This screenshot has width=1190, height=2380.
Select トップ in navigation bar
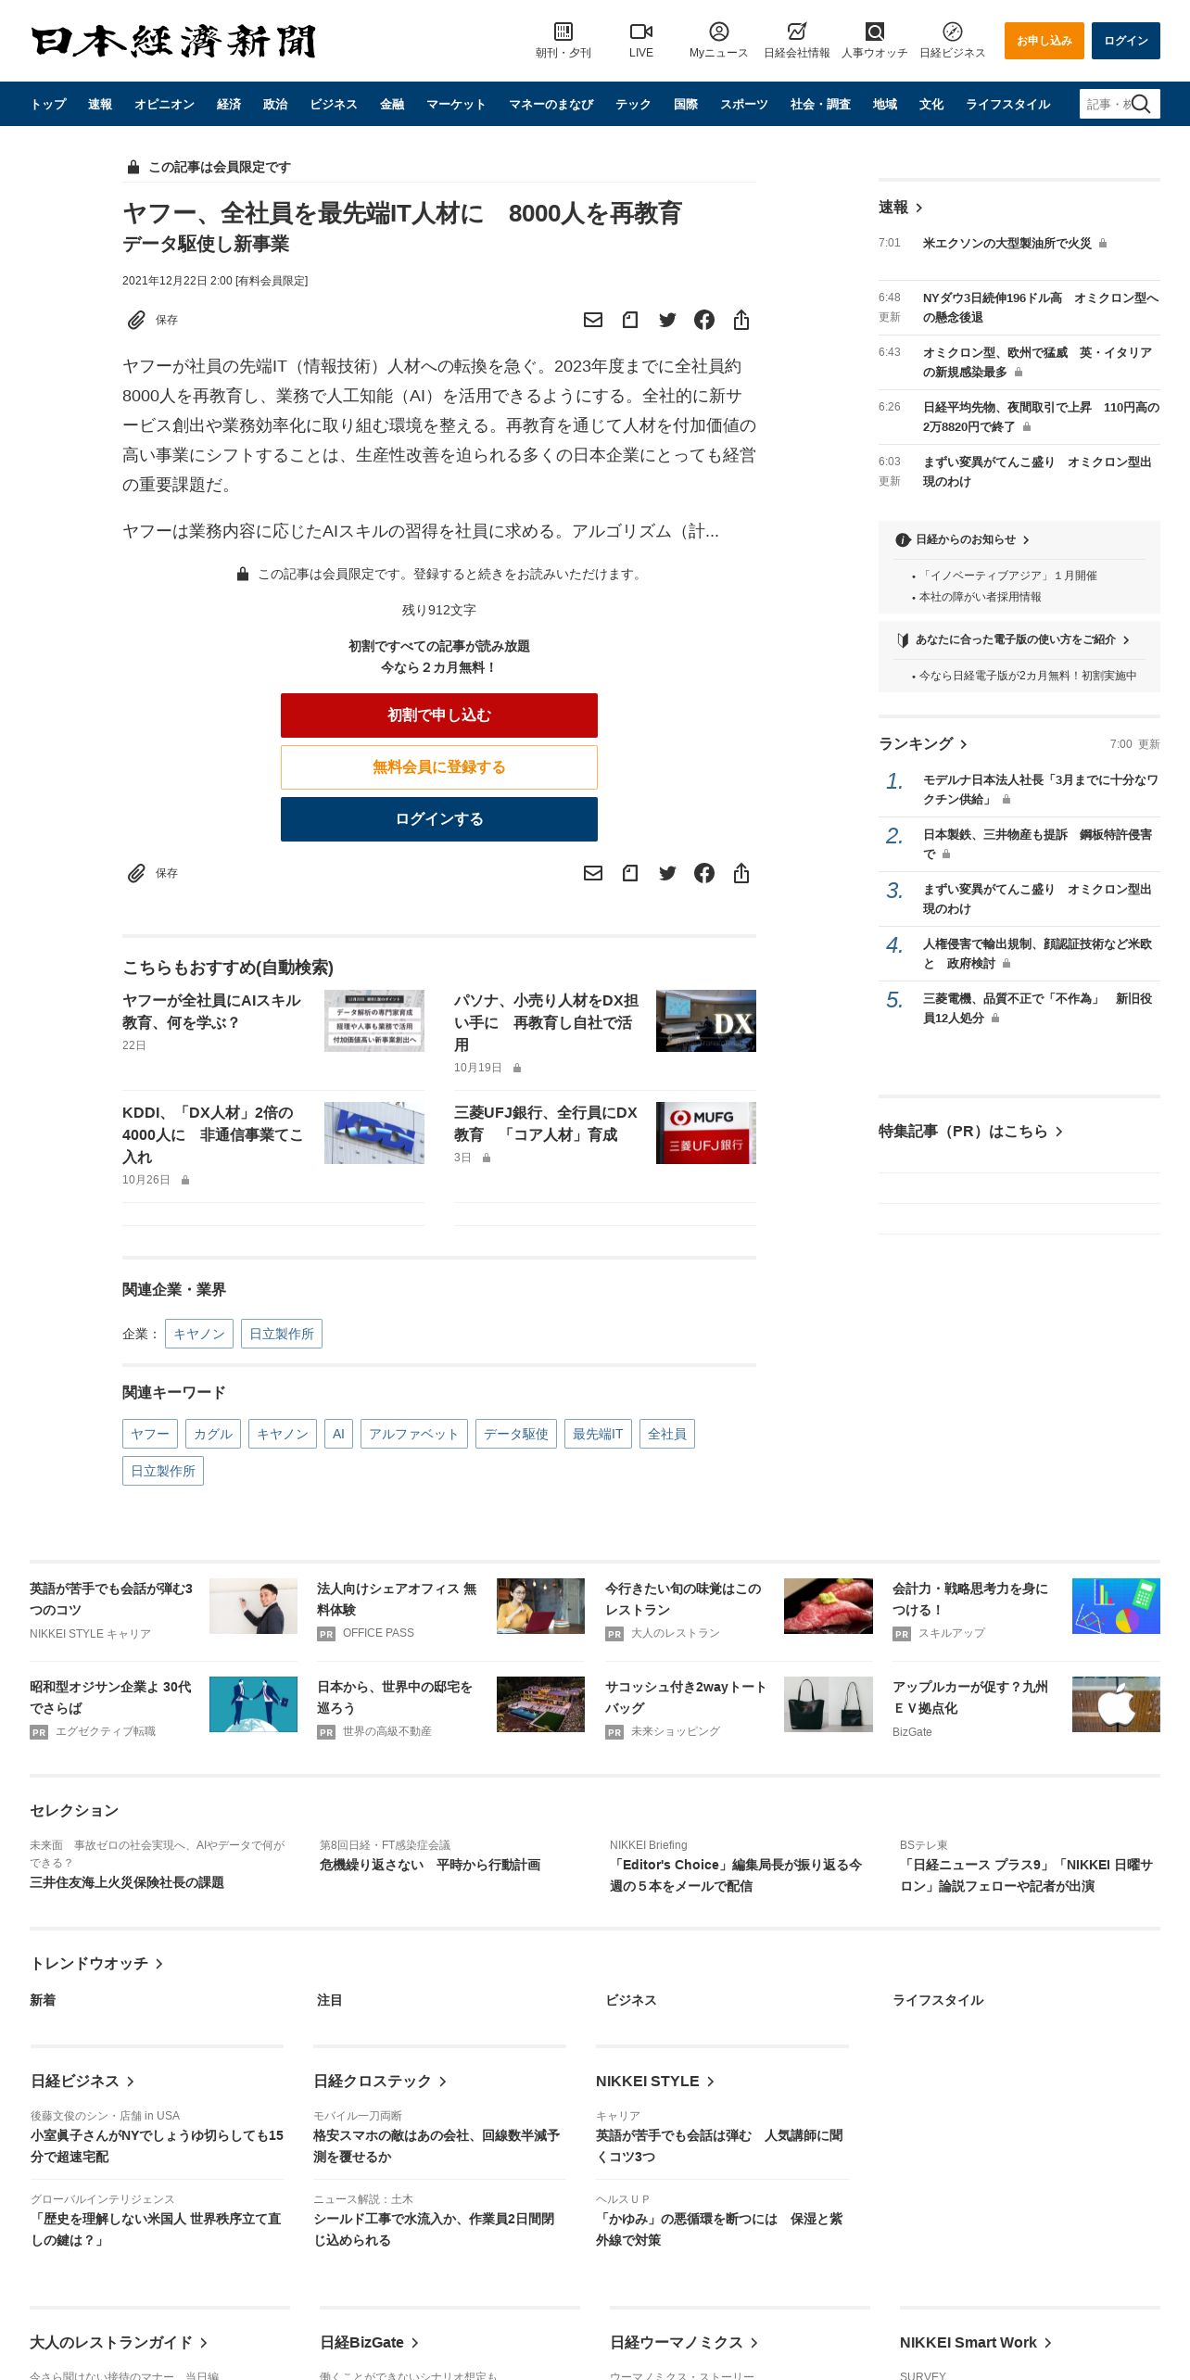[x=48, y=104]
